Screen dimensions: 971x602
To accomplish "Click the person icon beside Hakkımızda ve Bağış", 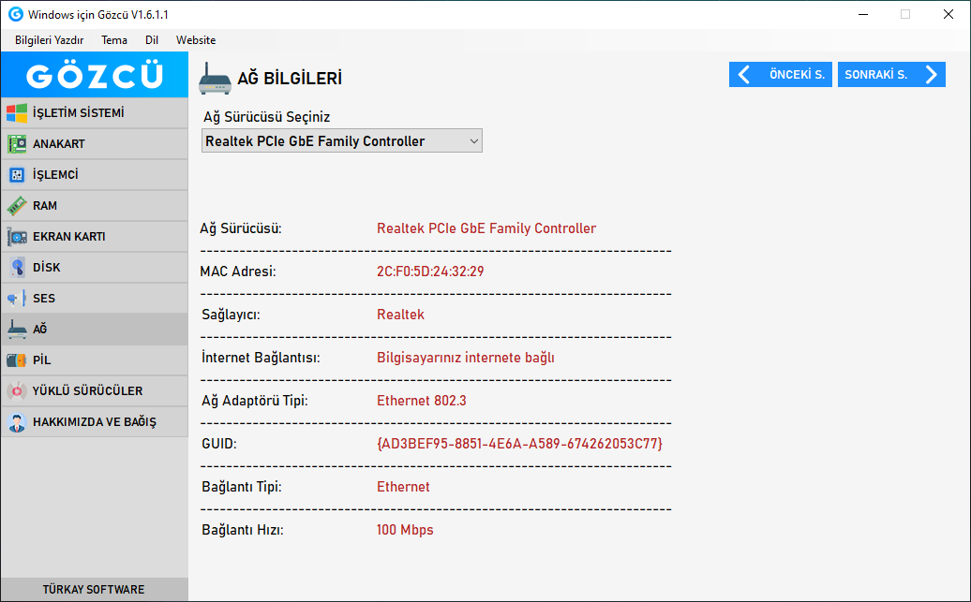I will (17, 422).
